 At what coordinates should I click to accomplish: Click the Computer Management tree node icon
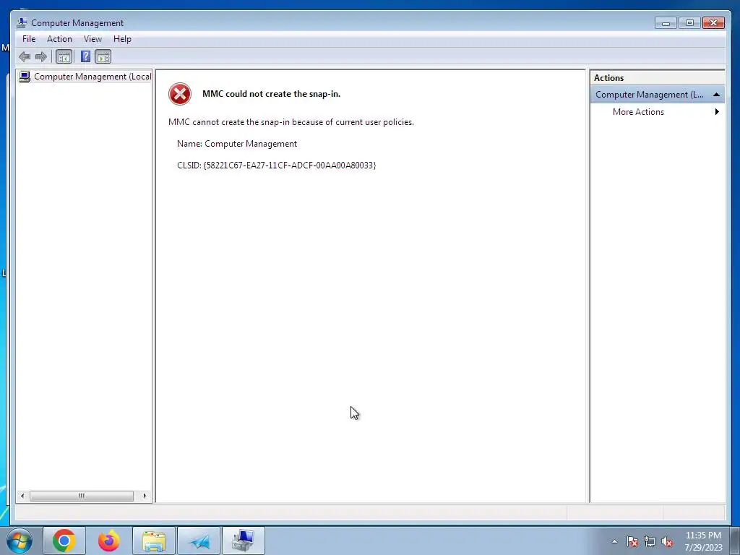tap(25, 77)
